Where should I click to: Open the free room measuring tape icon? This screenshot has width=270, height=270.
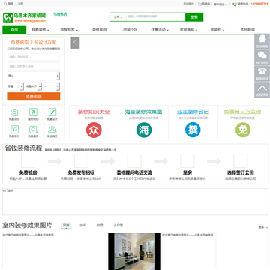click(33, 130)
